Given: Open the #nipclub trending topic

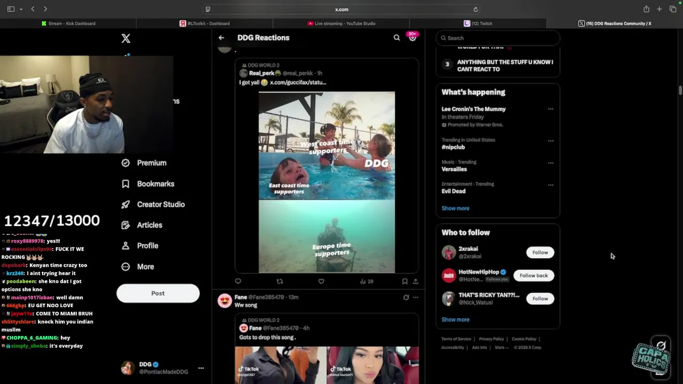Looking at the screenshot, I should tap(453, 147).
